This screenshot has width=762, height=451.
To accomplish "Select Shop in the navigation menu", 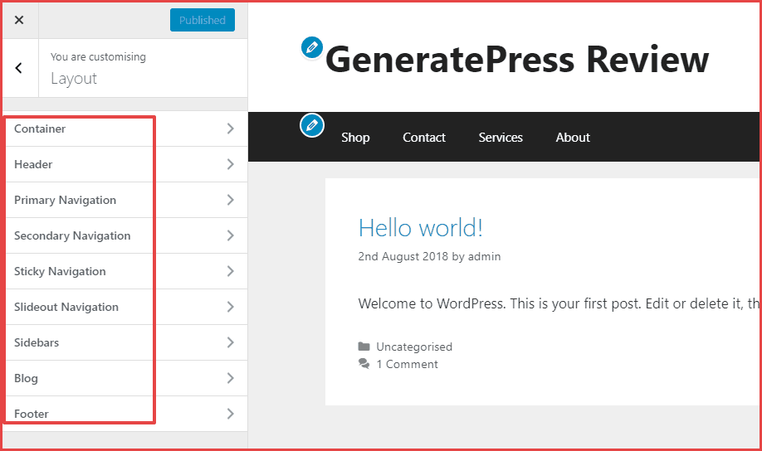I will (x=355, y=138).
